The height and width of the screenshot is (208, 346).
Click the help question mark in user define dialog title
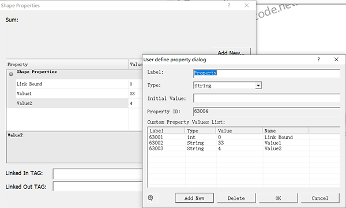[318, 60]
